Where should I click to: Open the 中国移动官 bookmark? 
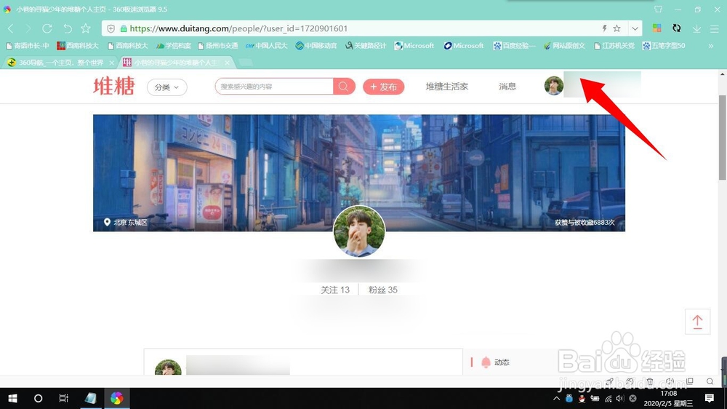[316, 46]
